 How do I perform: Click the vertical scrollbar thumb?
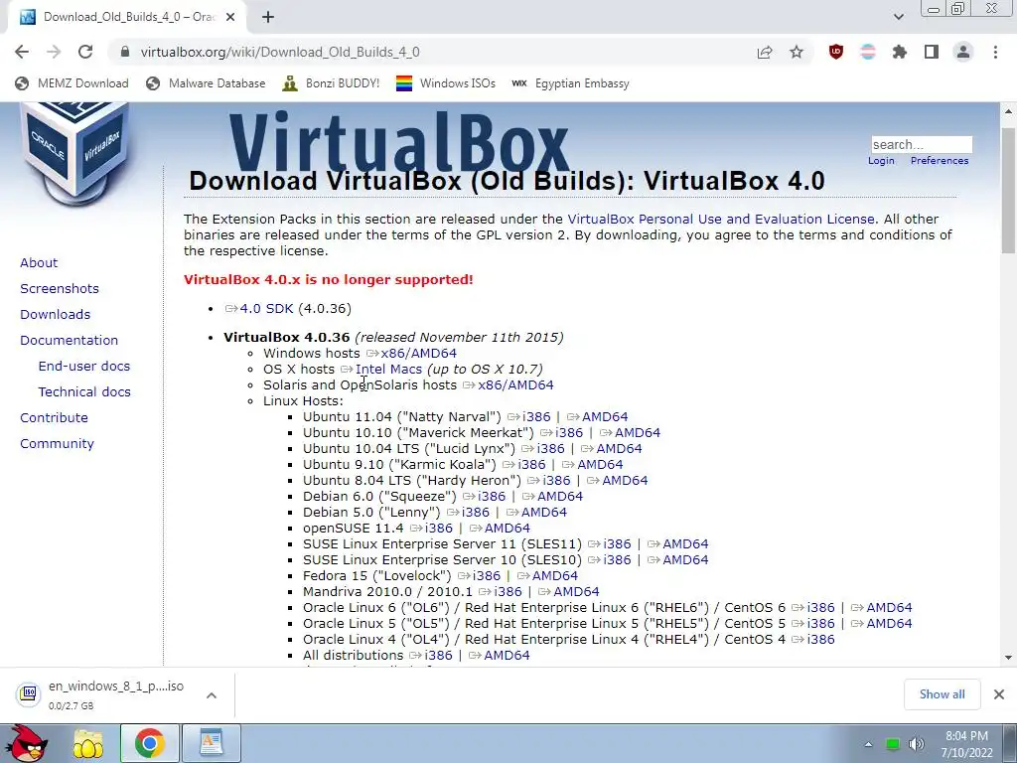coord(1009,190)
